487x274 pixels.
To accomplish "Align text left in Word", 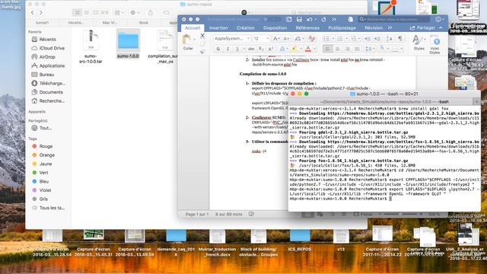I will click(x=327, y=49).
